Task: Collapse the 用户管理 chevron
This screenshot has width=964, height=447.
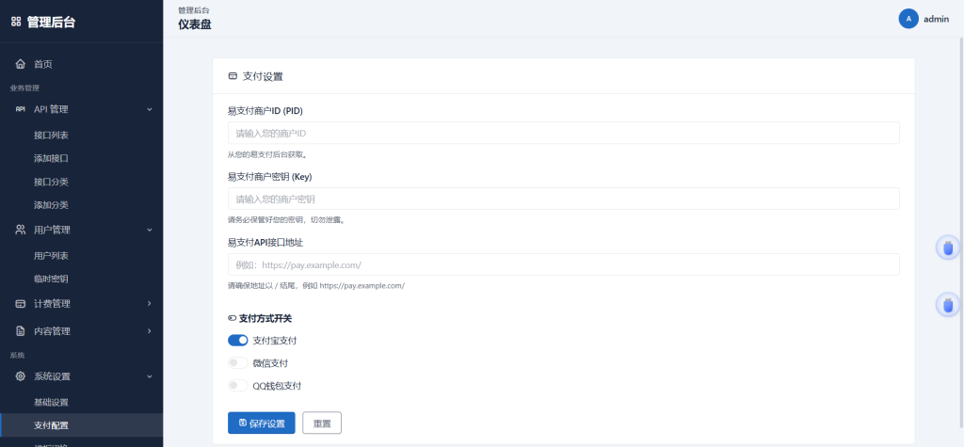Action: click(150, 230)
